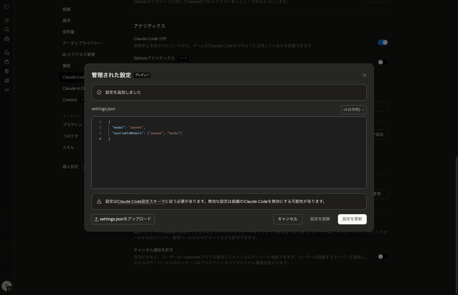Open the v3 version history dropdown

[353, 110]
